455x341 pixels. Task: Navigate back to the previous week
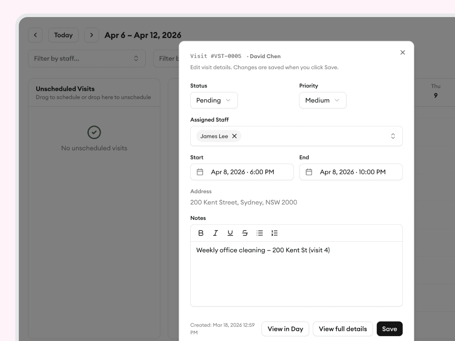point(35,35)
